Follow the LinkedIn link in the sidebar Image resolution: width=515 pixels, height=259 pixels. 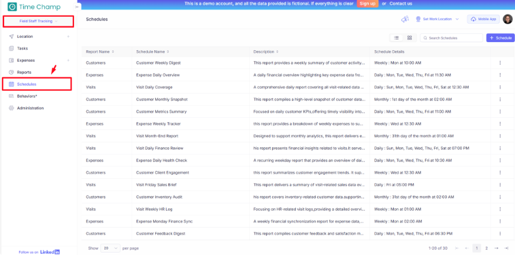click(x=50, y=252)
